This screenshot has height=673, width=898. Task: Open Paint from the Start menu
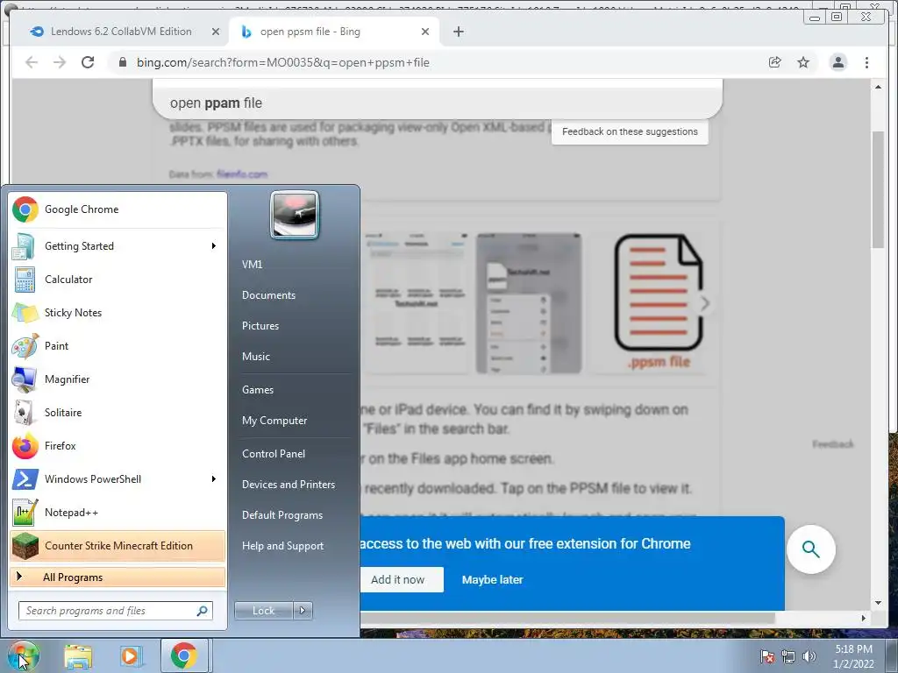[x=118, y=345]
